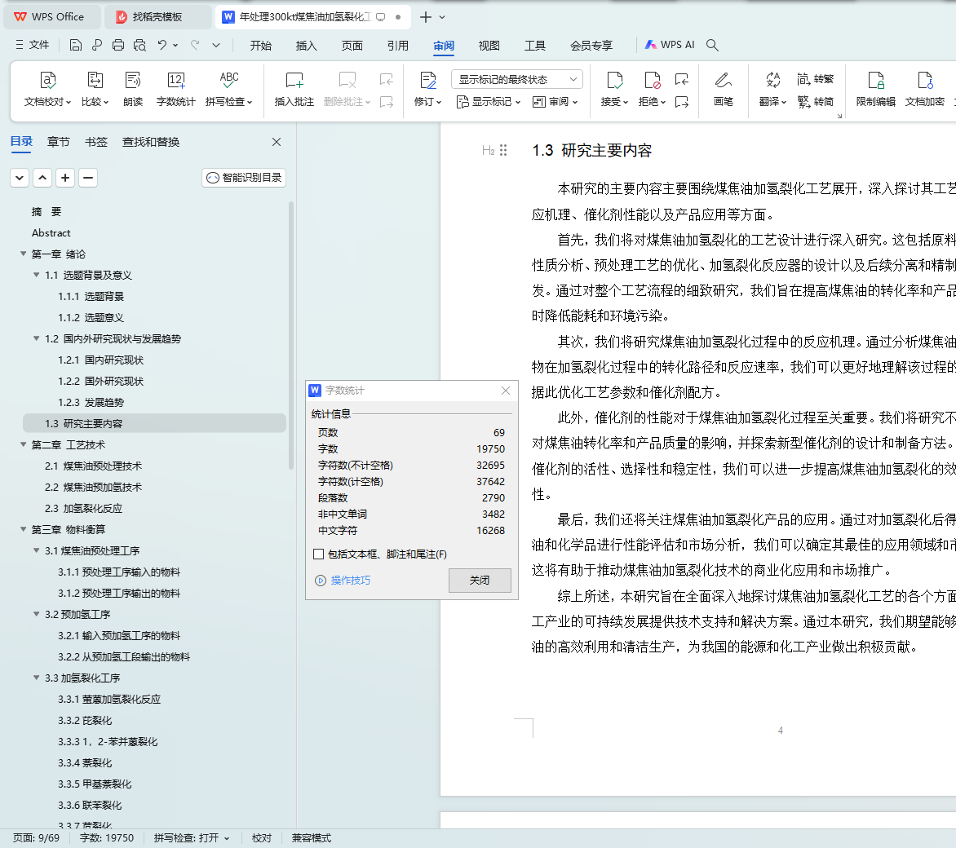
Task: Click the Print icon in quick toolbar
Action: (118, 45)
